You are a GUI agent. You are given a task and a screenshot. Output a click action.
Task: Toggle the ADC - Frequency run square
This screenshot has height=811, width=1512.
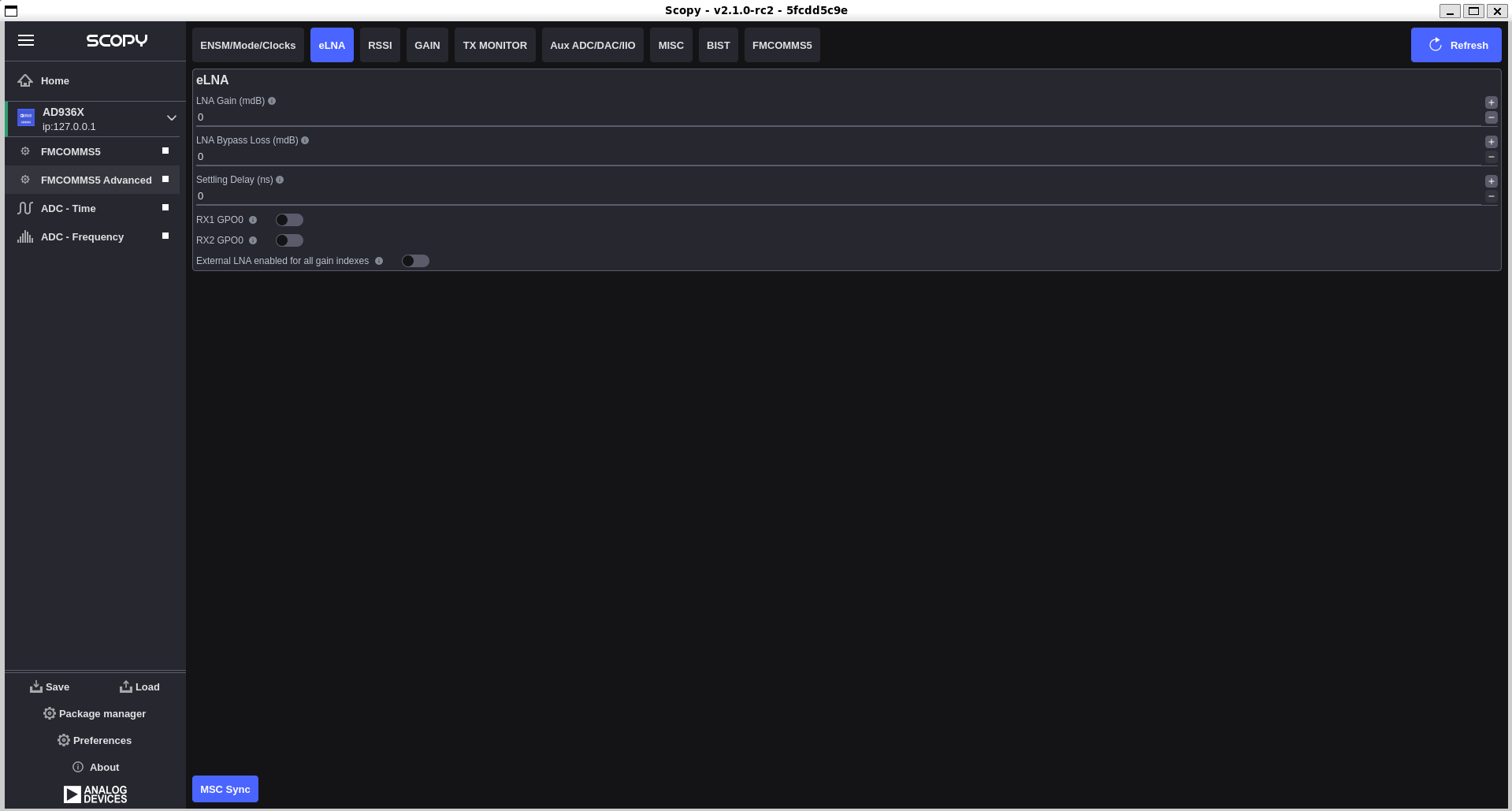tap(165, 236)
